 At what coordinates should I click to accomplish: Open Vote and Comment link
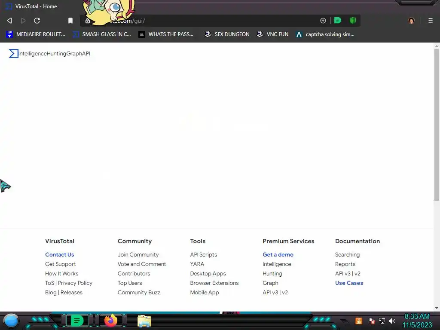click(142, 264)
